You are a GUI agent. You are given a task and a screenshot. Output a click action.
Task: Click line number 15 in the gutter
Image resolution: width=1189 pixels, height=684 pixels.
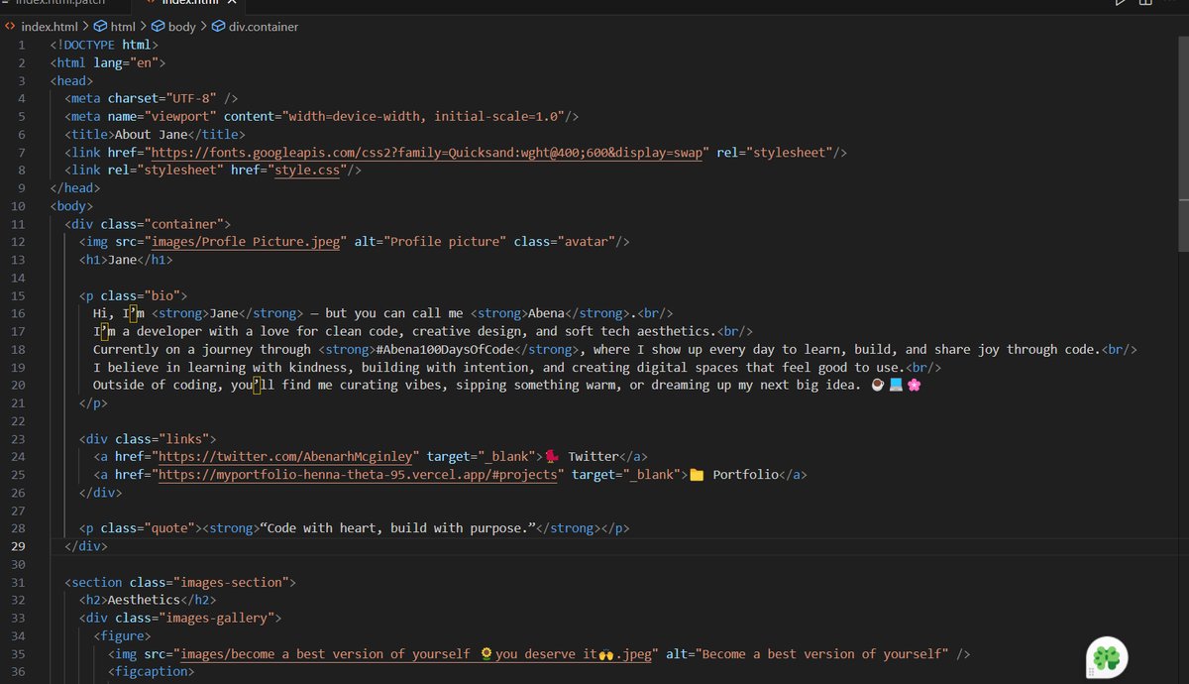click(x=18, y=295)
